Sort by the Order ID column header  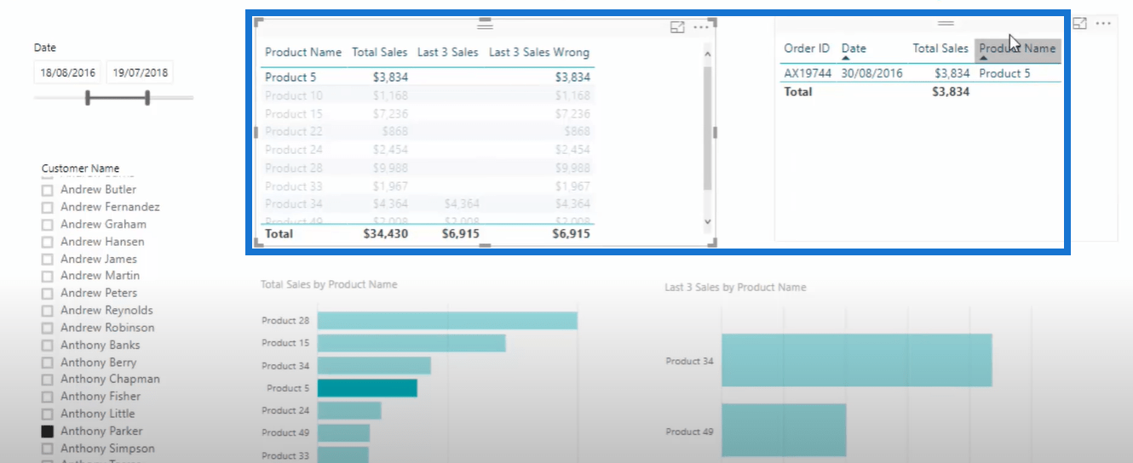point(807,49)
